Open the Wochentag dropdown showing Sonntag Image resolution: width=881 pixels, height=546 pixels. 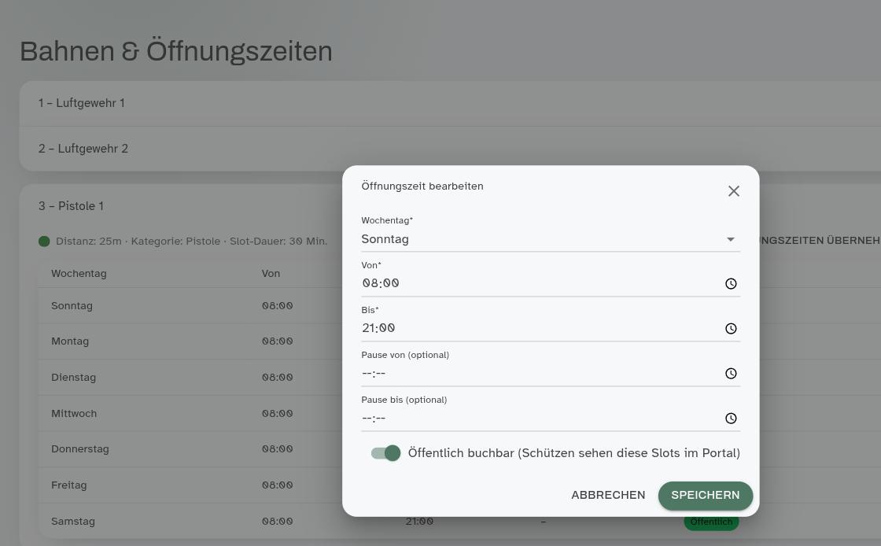(550, 239)
